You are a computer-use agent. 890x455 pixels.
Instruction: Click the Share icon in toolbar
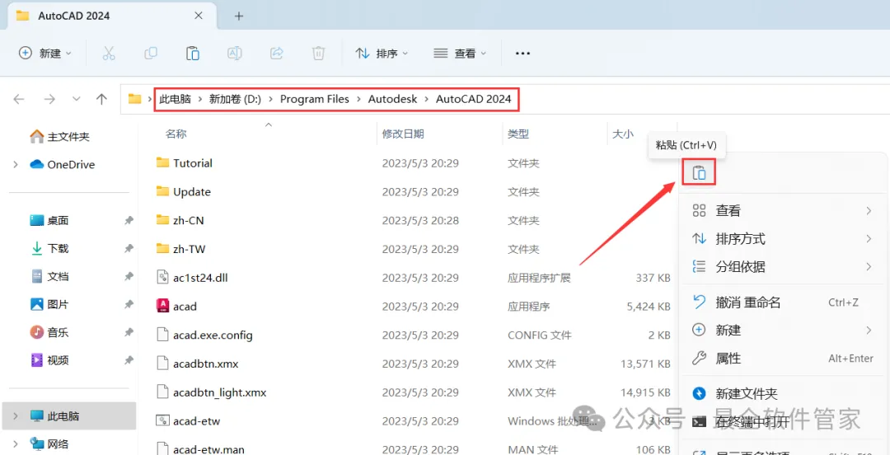[x=276, y=54]
